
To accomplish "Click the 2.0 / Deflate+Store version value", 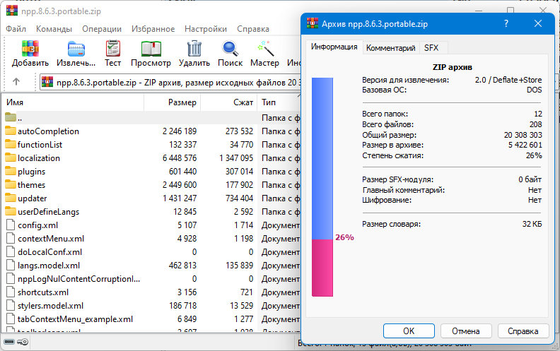I will (508, 80).
